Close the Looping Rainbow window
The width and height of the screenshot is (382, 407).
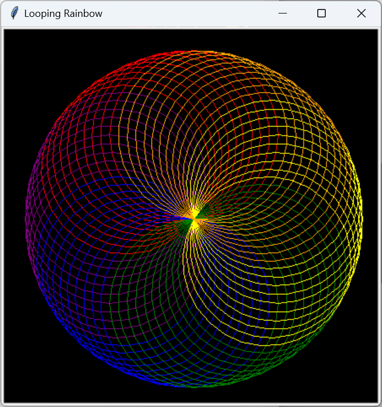click(361, 13)
